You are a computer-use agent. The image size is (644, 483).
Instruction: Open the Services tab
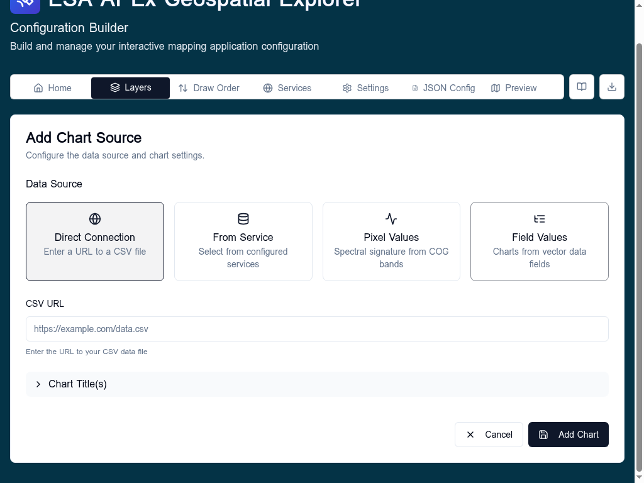[287, 88]
